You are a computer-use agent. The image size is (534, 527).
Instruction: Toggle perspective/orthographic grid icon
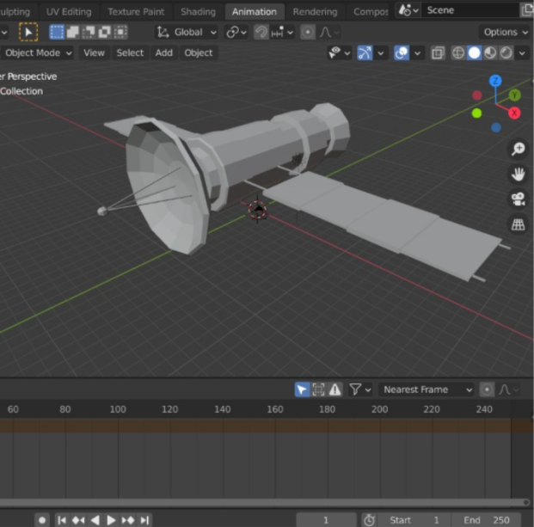[x=518, y=224]
